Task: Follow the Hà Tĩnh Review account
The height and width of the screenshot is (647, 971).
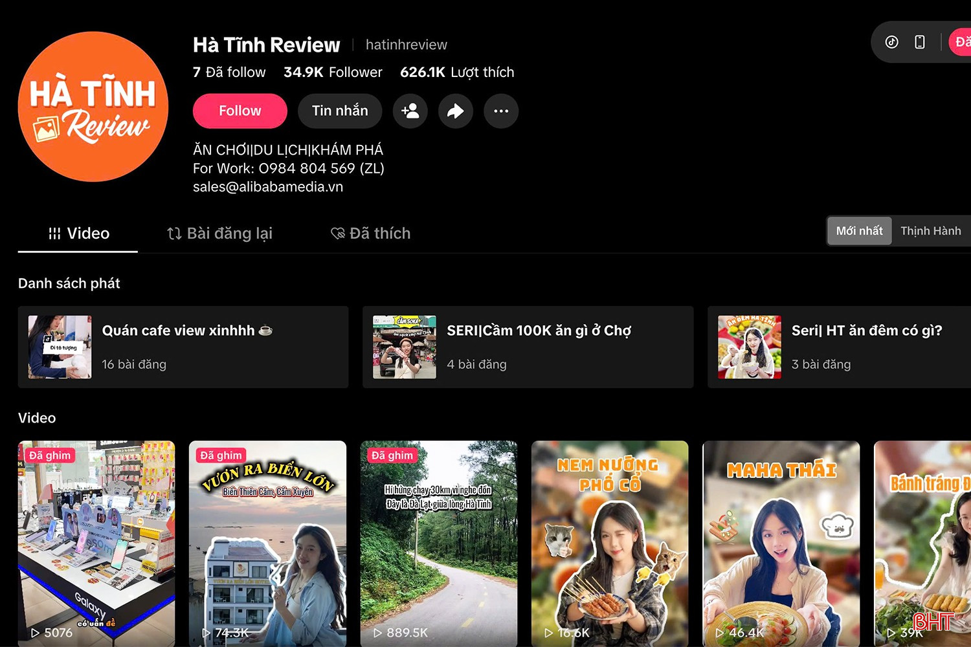Action: 240,111
